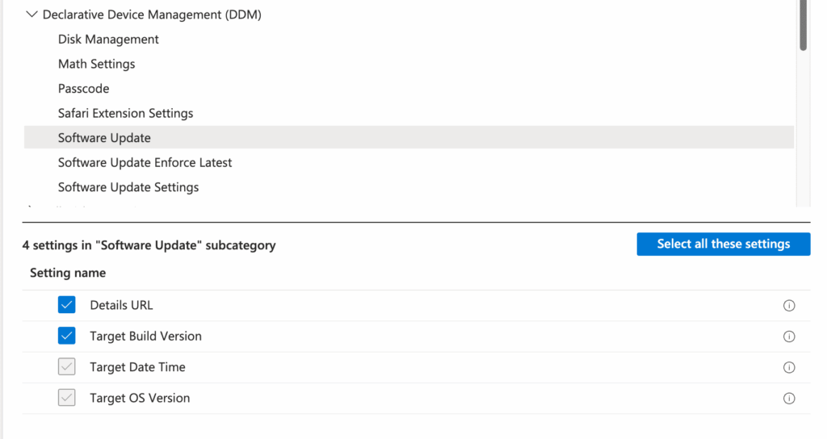Viewport: 827px width, 439px height.
Task: Choose the Passcode subcategory
Action: [x=83, y=89]
